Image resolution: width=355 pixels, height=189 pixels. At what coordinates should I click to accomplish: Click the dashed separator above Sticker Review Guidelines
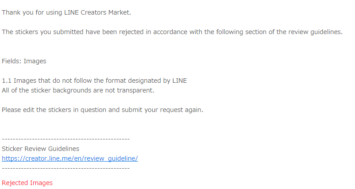click(66, 139)
